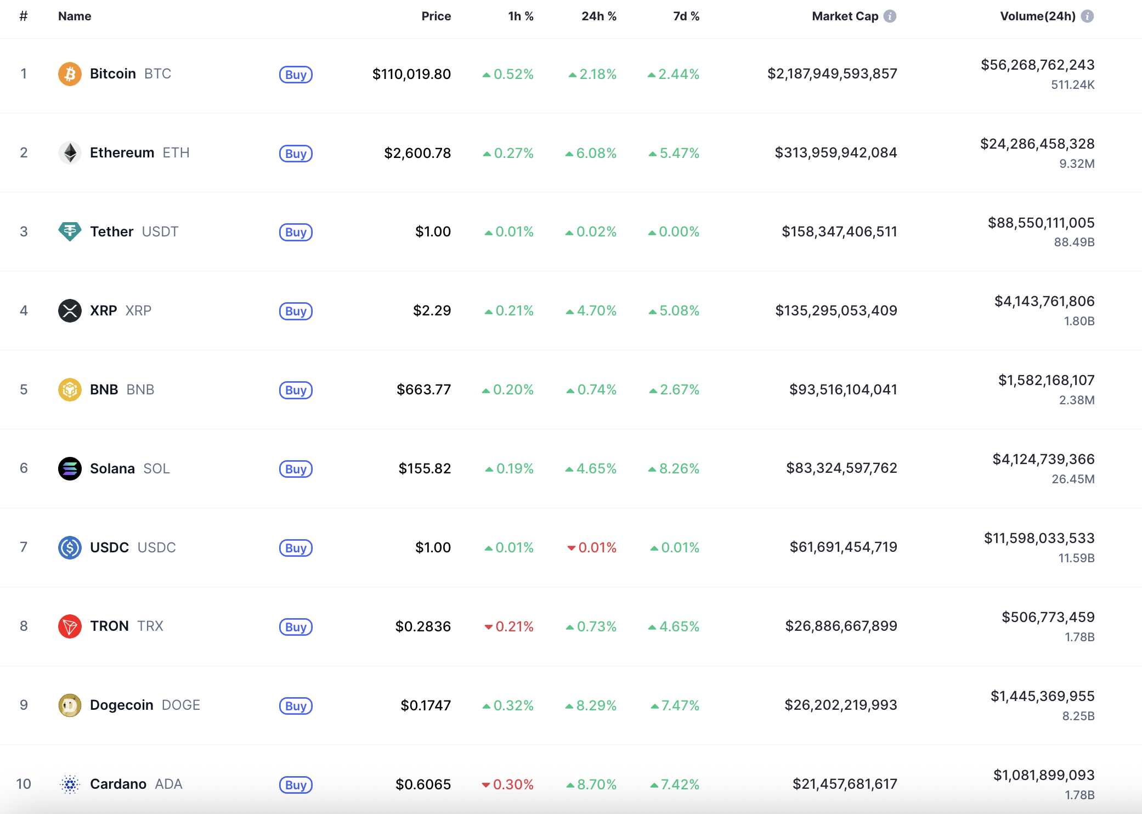This screenshot has width=1142, height=814.
Task: Click the Cardano logo icon
Action: pyautogui.click(x=70, y=784)
